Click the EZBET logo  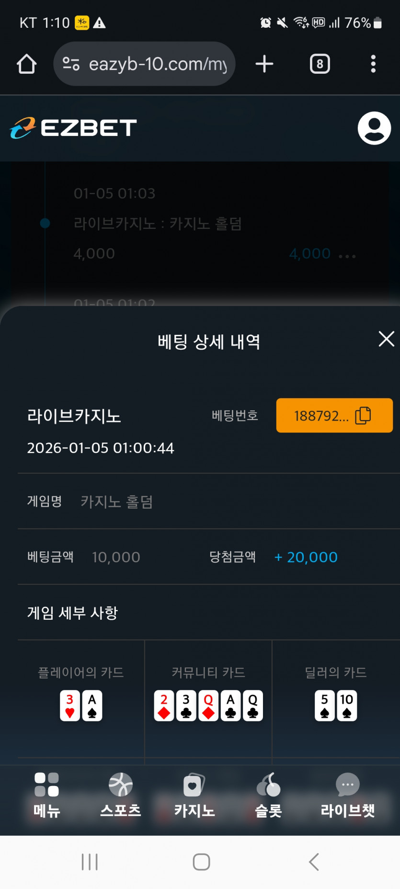point(73,128)
